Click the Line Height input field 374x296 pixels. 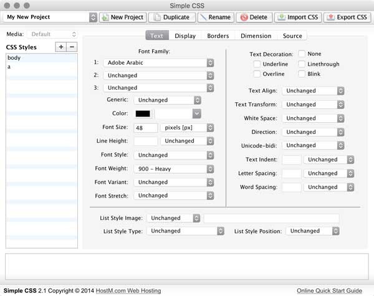coord(146,141)
